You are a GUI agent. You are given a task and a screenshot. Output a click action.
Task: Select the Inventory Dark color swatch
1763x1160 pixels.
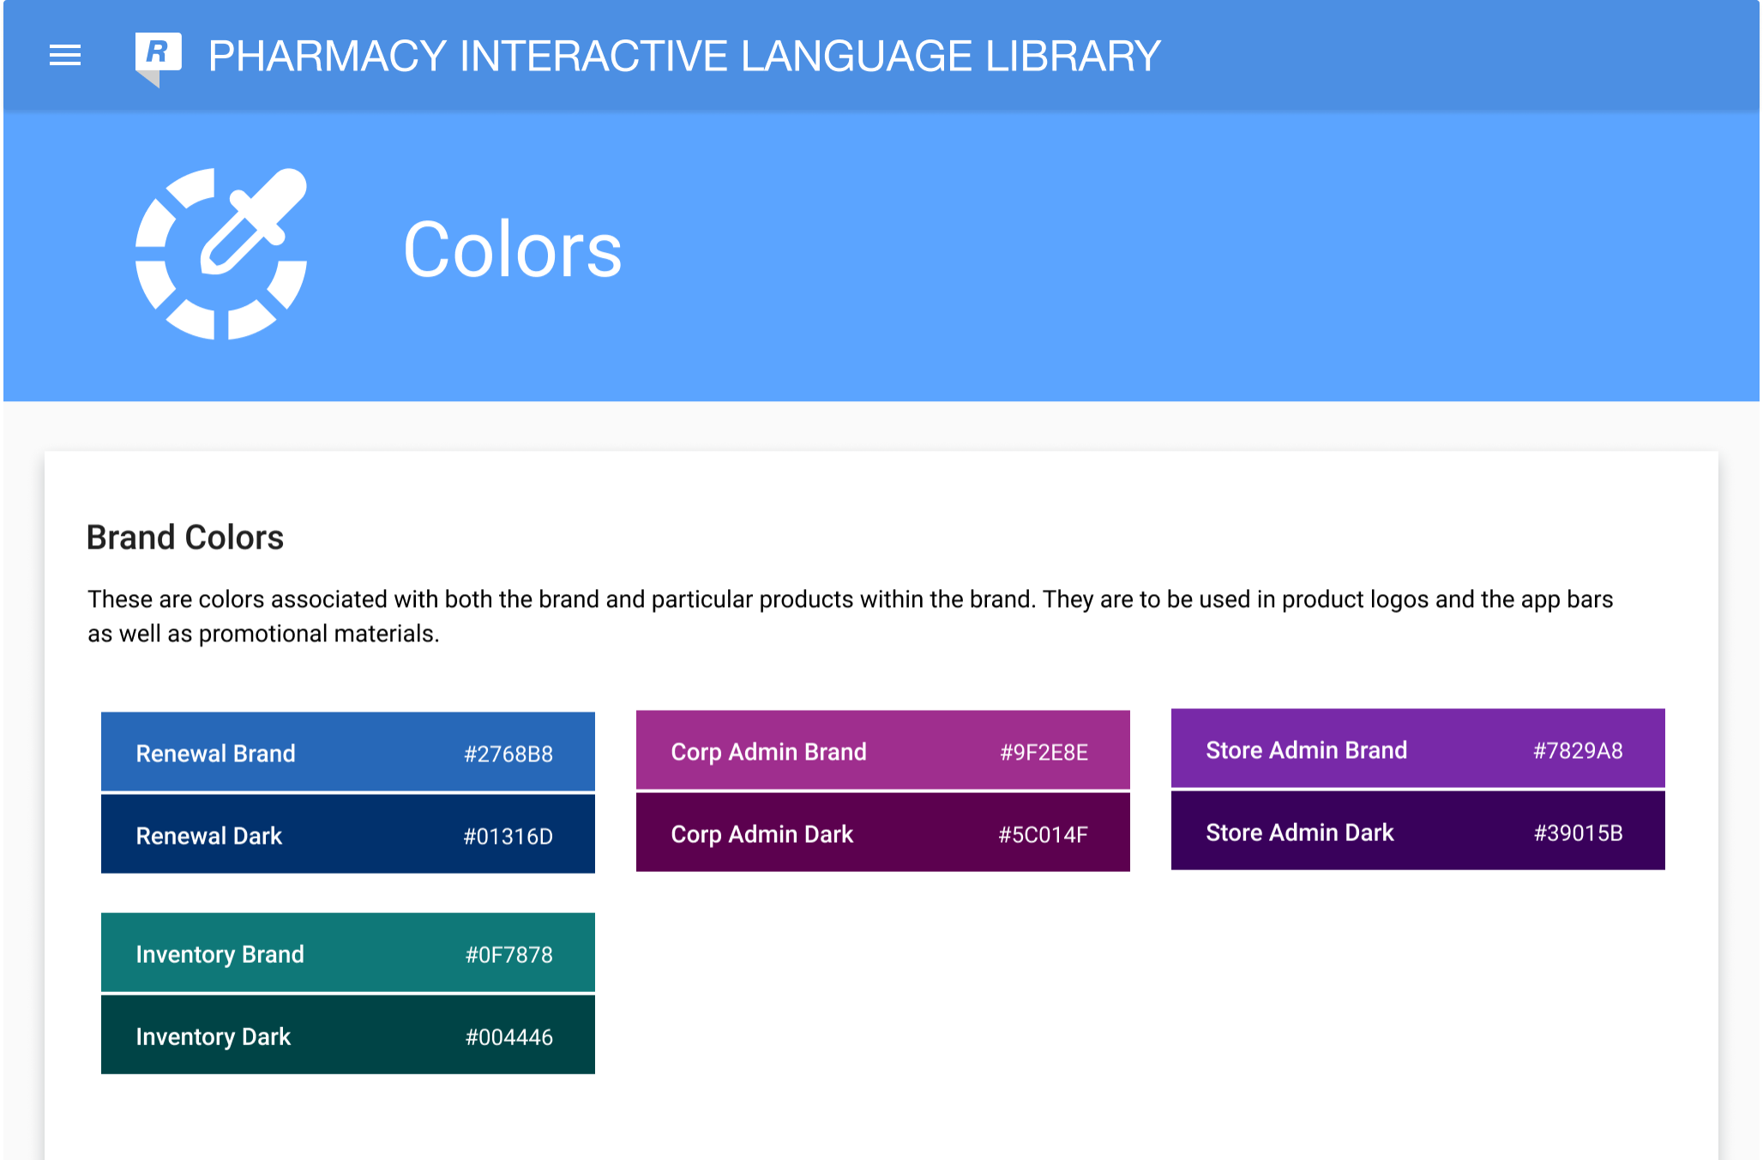pos(347,1034)
